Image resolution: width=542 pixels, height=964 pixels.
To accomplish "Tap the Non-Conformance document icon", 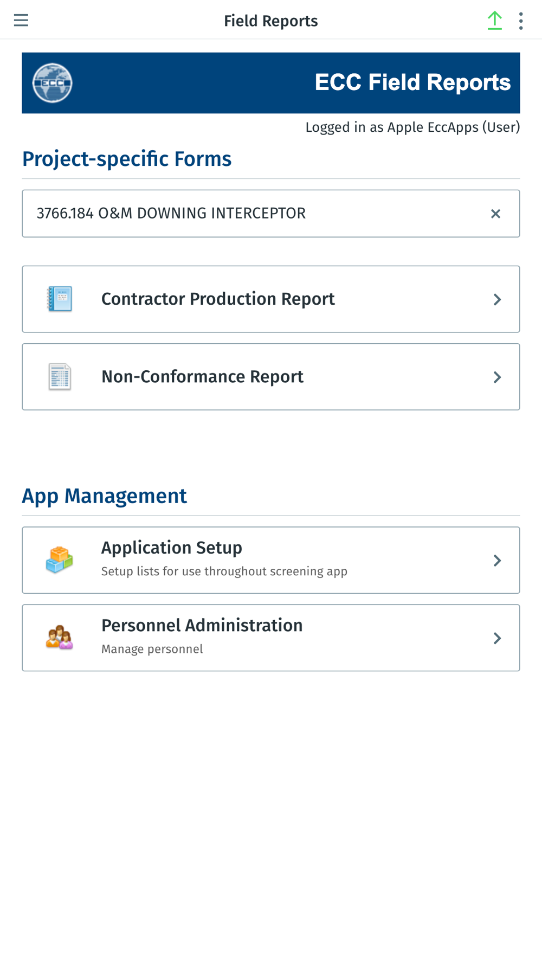I will (x=60, y=377).
